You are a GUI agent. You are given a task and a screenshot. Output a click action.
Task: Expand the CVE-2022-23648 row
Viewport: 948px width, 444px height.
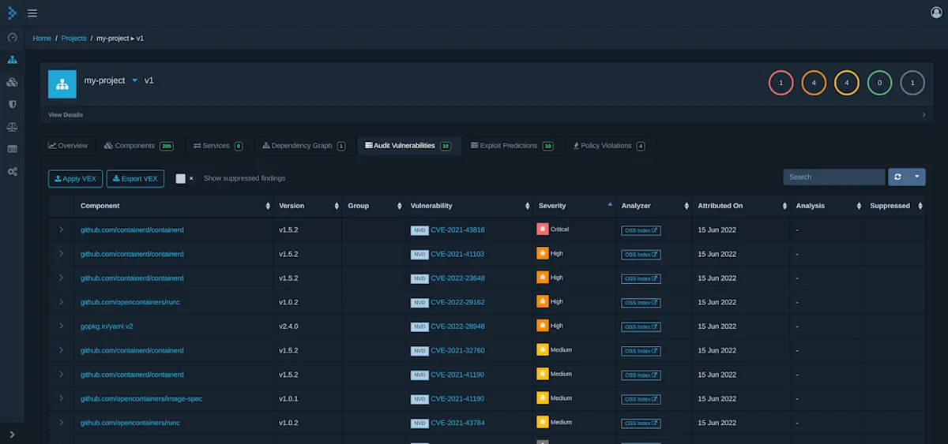pyautogui.click(x=61, y=278)
